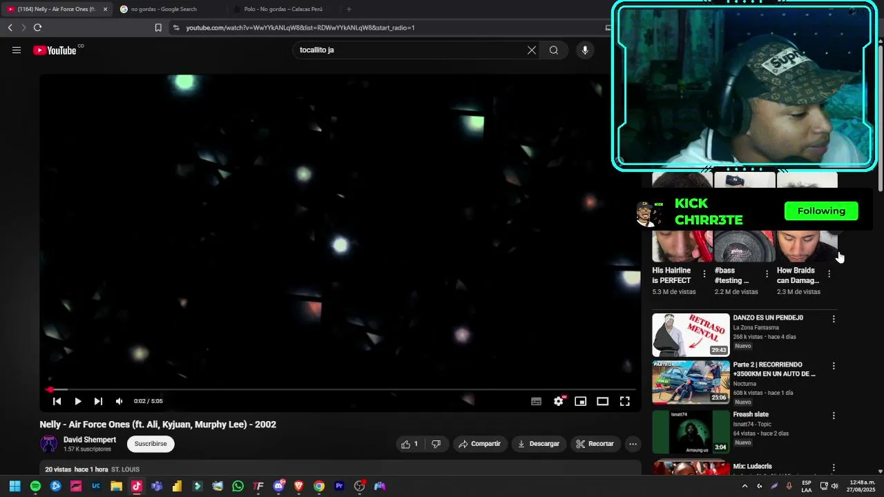Image resolution: width=884 pixels, height=497 pixels.
Task: Go back with the browser back arrow
Action: click(10, 28)
